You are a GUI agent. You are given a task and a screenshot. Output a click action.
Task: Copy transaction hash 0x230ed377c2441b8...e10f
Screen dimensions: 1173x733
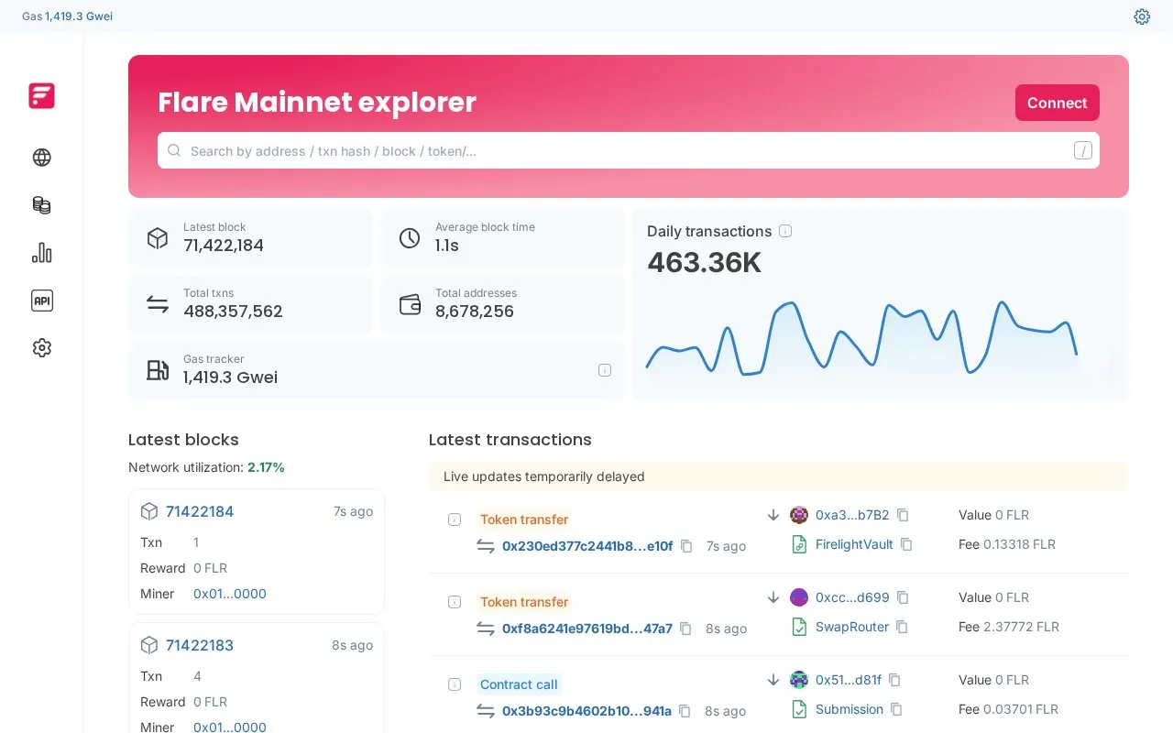coord(686,546)
